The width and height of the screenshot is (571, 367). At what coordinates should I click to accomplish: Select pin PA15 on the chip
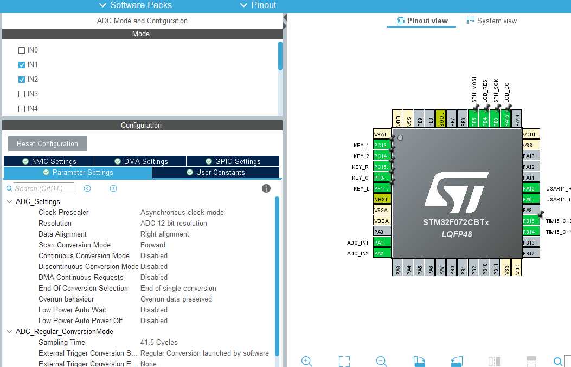[x=506, y=119]
